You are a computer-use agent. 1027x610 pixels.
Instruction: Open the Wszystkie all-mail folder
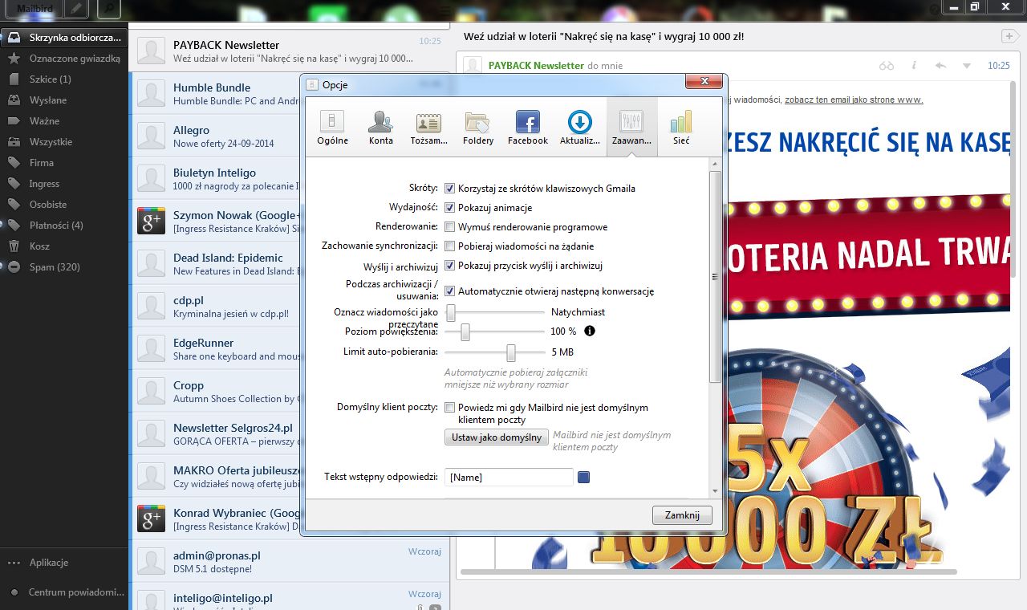tap(64, 141)
